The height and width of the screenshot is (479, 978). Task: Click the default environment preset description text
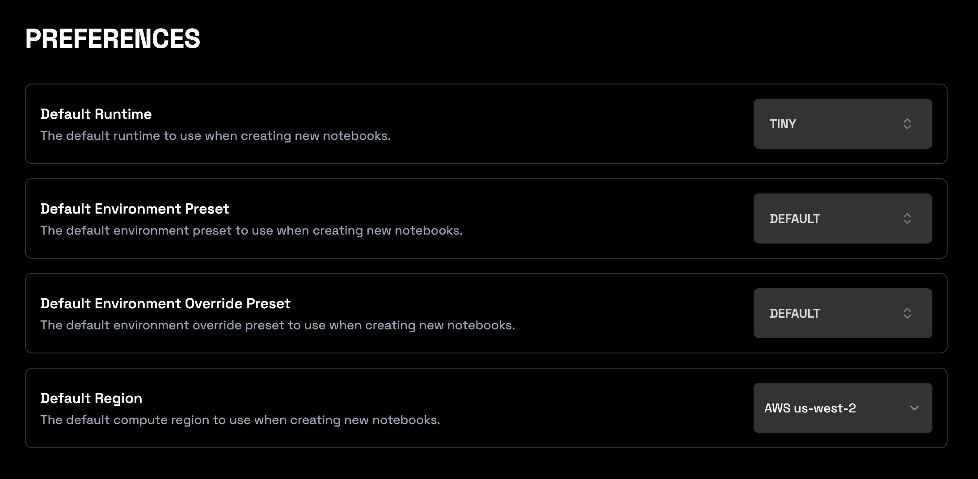tap(251, 231)
